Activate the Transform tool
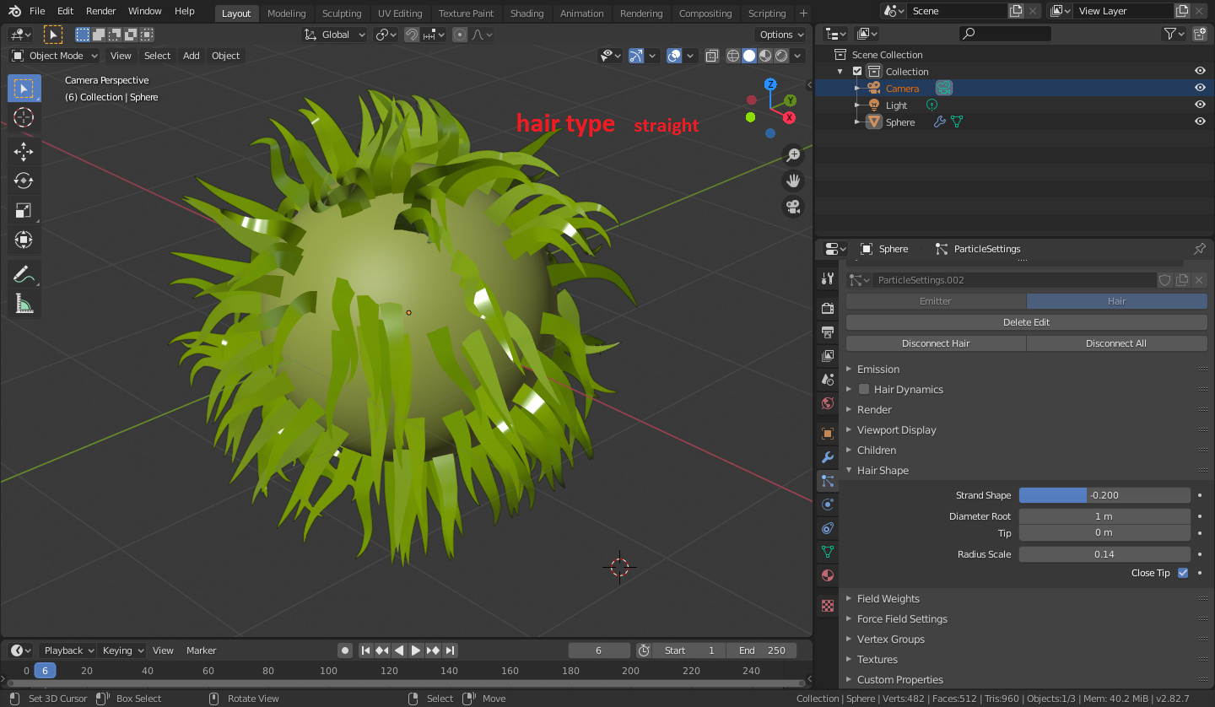The image size is (1215, 707). 24,240
